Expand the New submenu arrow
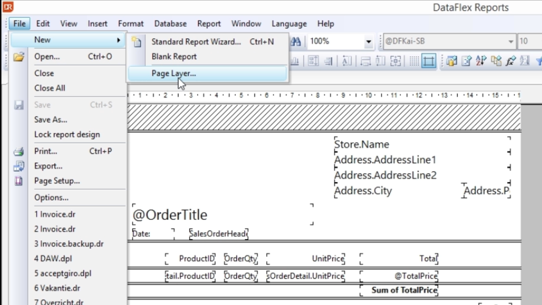The height and width of the screenshot is (305, 542). (119, 40)
